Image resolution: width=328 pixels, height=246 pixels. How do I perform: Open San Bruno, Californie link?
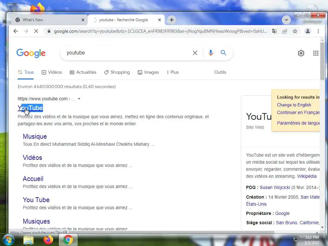(298, 223)
